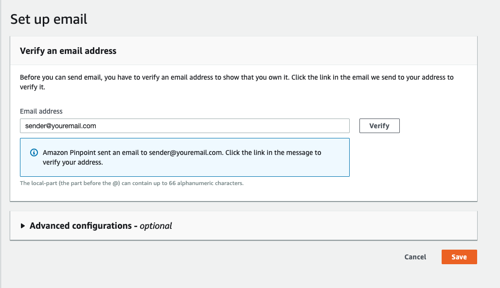Click the 'Verify an email address' section header
Screen dimensions: 500x288
[x=68, y=51]
